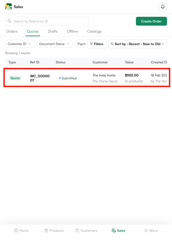Switch to the Drafts tab
Image resolution: width=172 pixels, height=241 pixels.
click(x=53, y=31)
